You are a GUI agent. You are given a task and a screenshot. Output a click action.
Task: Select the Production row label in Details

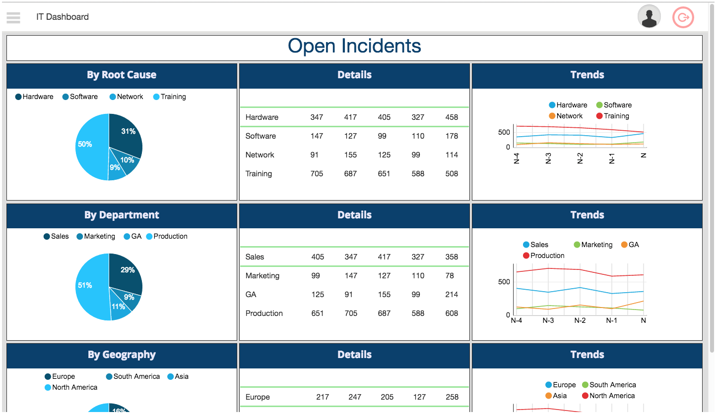(264, 313)
